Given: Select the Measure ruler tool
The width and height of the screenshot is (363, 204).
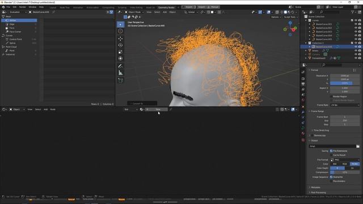Looking at the screenshot, I should click(120, 73).
